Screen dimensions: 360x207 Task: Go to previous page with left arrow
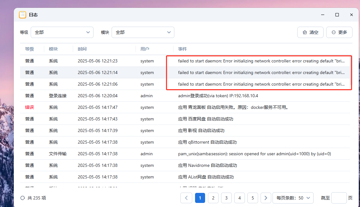pos(186,198)
